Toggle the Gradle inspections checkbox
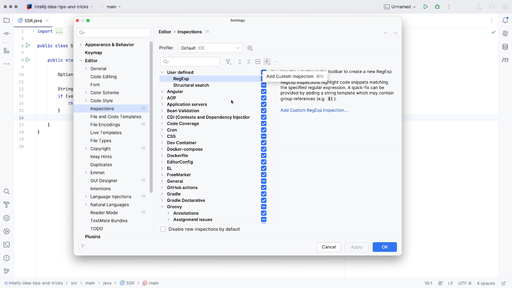 (264, 194)
